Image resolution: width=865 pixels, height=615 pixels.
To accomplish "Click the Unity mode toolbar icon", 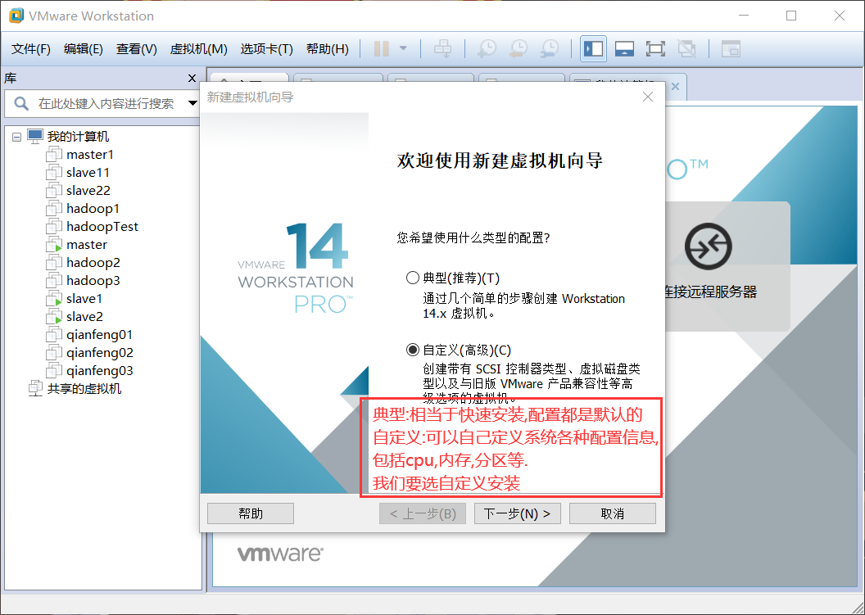I will pos(686,48).
